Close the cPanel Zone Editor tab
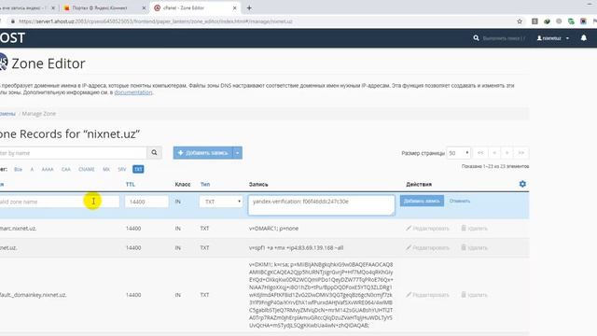The height and width of the screenshot is (336, 597). (234, 7)
